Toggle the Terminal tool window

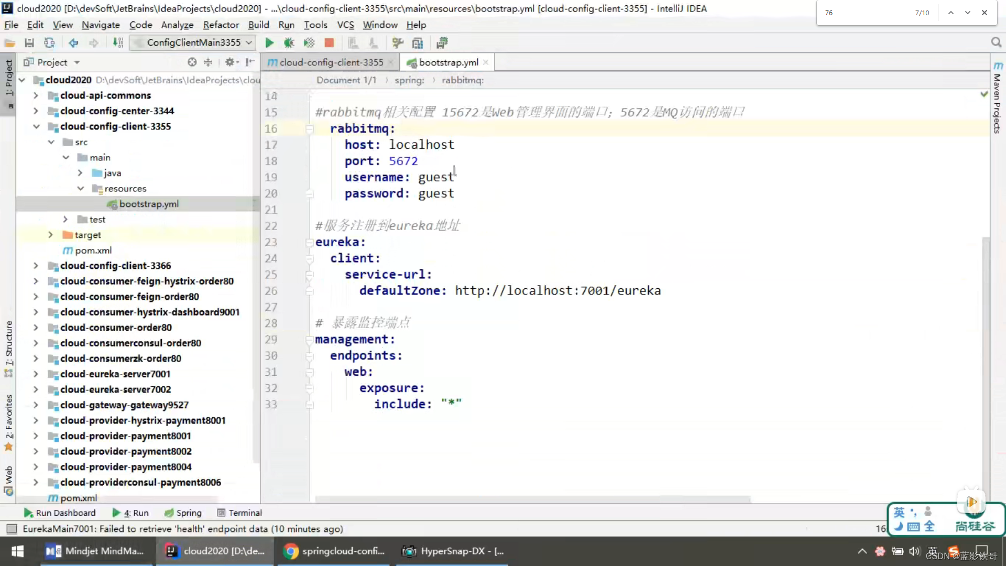[239, 513]
